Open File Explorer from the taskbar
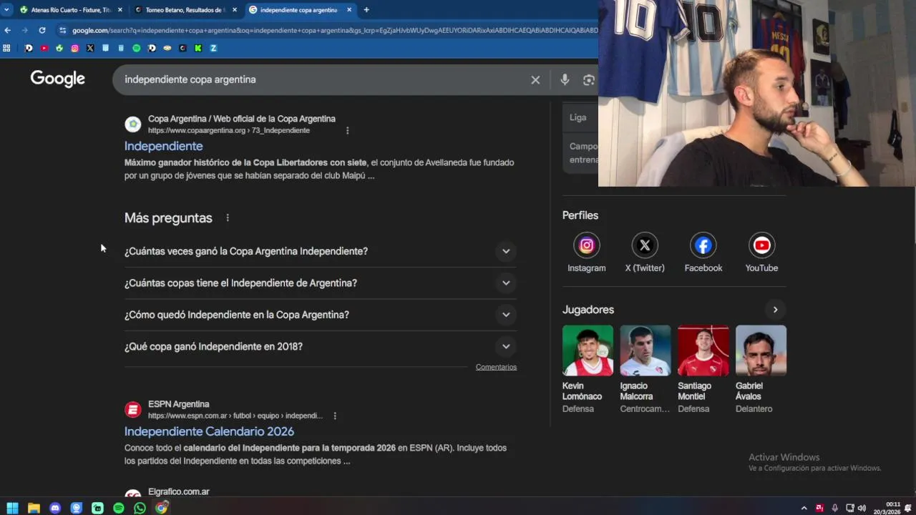The height and width of the screenshot is (515, 916). [x=34, y=508]
